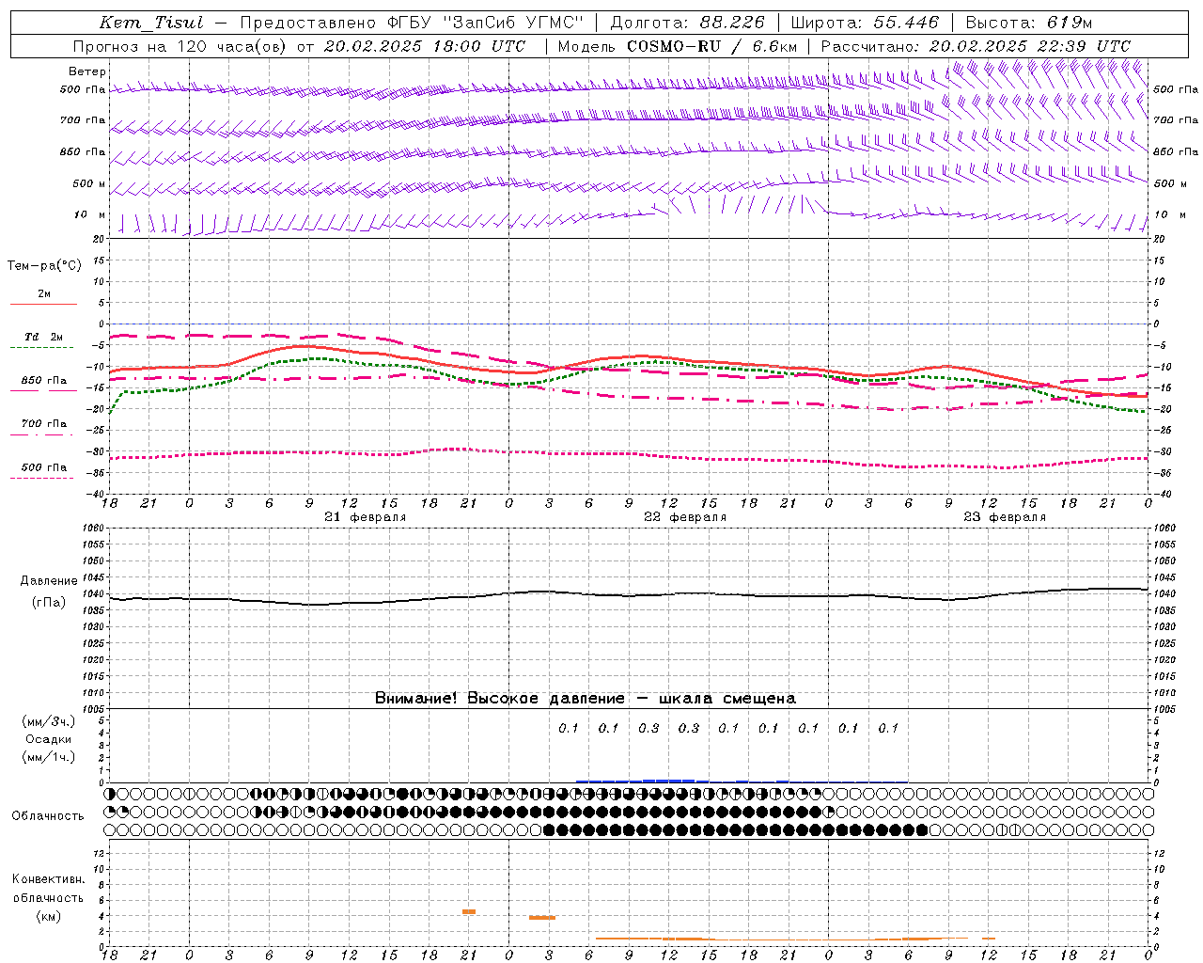Click the "Td 2м" dew point legend entry
This screenshot has width=1203, height=963.
tap(44, 337)
